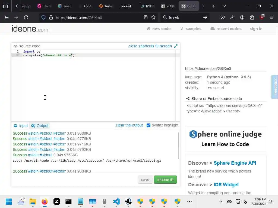Open the Feedback side tab
Viewport: 278px width, 208px height.
click(x=275, y=87)
